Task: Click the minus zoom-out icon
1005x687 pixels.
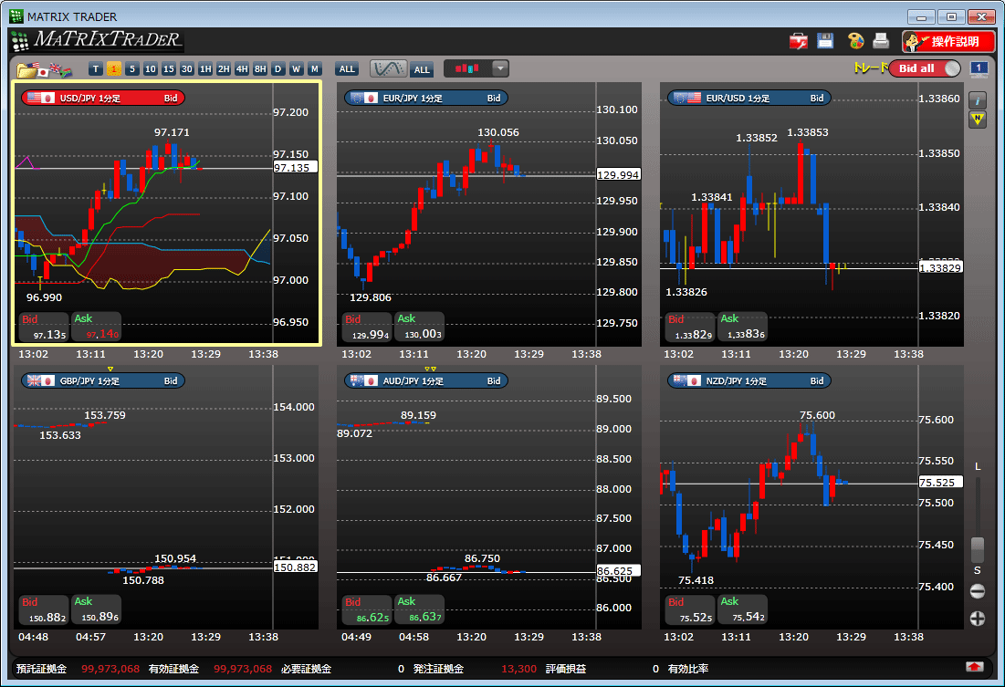Action: (x=978, y=591)
